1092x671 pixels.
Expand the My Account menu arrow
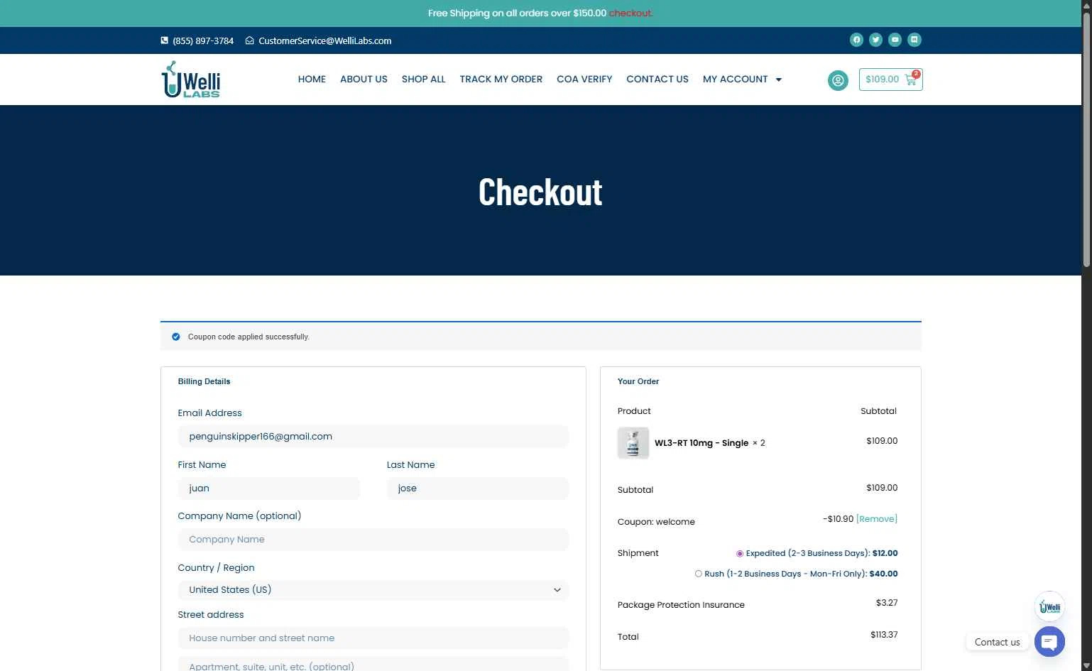click(x=779, y=80)
